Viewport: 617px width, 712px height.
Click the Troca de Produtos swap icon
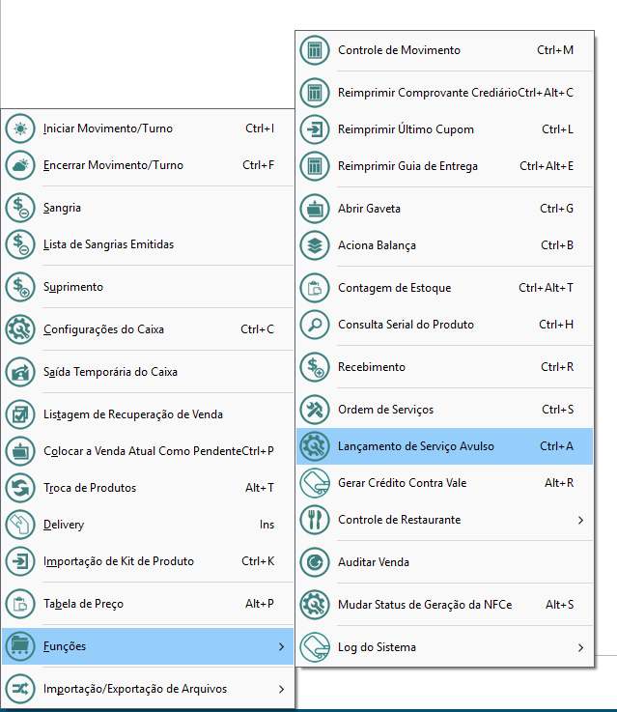click(20, 488)
